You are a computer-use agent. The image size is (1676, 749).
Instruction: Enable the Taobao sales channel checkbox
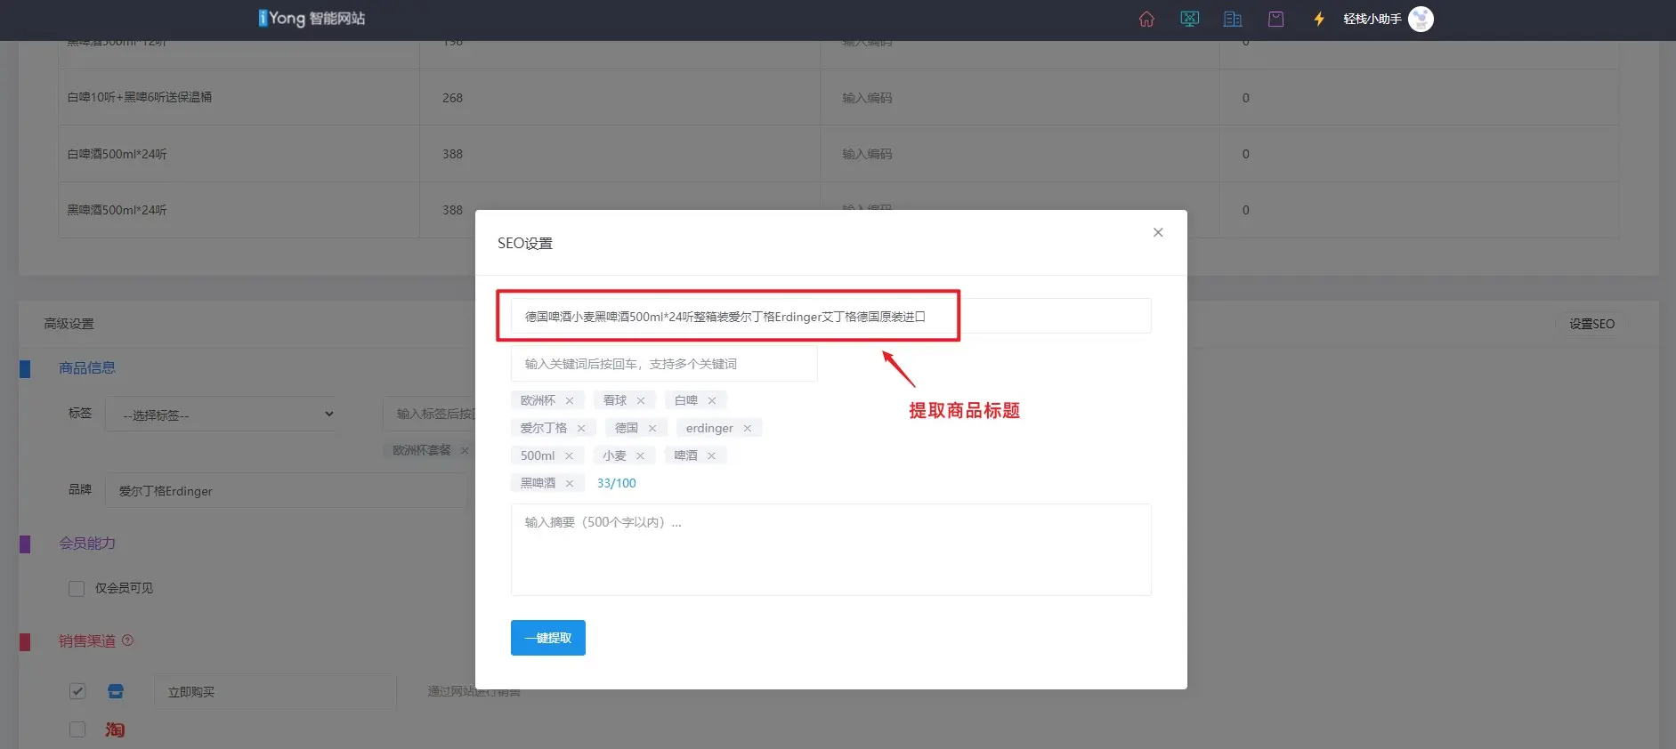pos(77,729)
